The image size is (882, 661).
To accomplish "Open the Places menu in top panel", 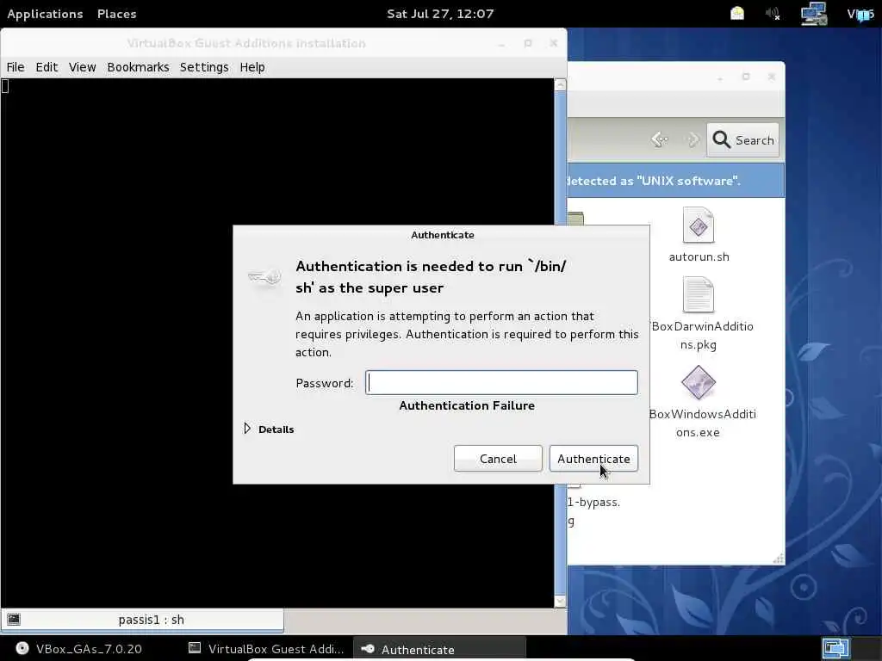I will tap(116, 14).
